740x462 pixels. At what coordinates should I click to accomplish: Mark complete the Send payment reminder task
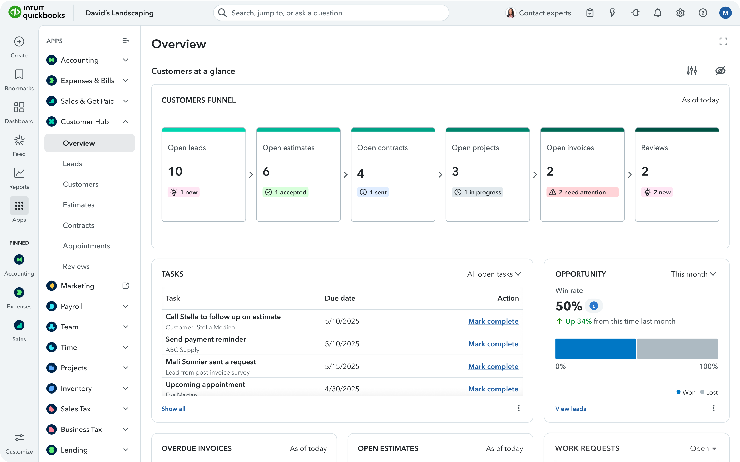493,344
